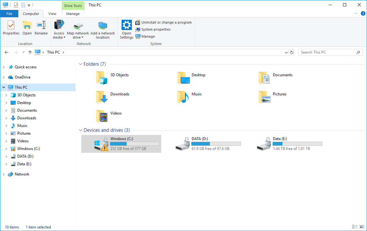Minimize the ribbon with the chevron

tap(356, 14)
